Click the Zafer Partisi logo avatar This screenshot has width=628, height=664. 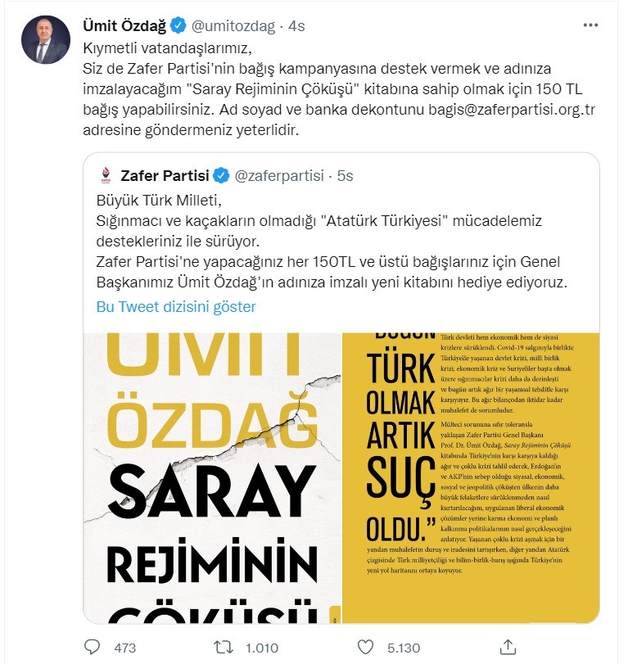click(x=106, y=175)
